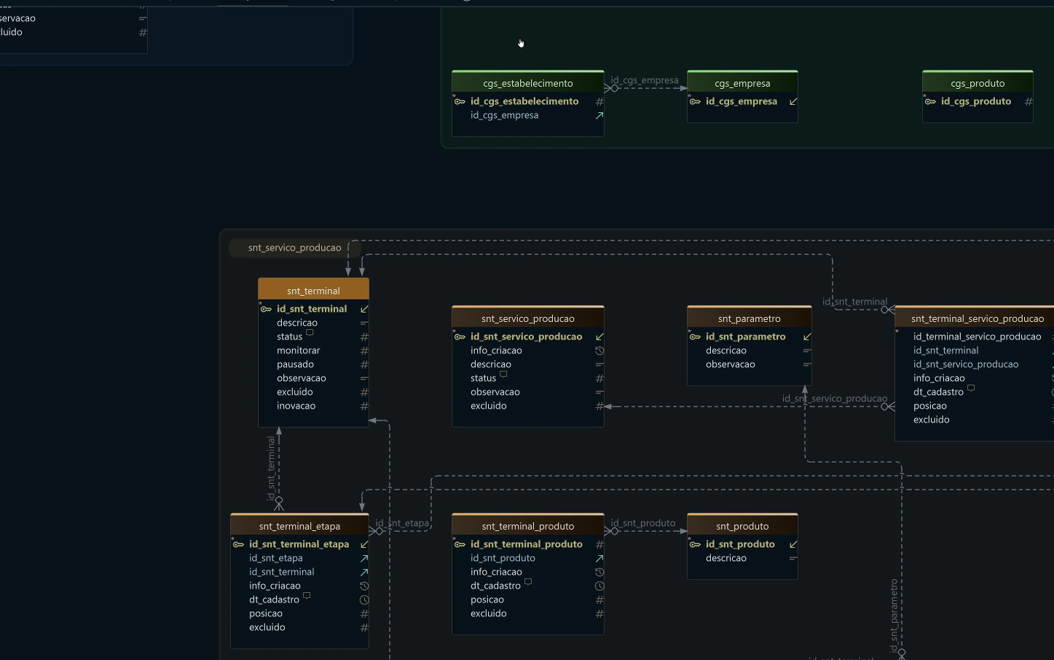Screen dimensions: 1054x660
Task: Select the numeric type icon beside excluido in snt_terminal
Action: pyautogui.click(x=363, y=392)
